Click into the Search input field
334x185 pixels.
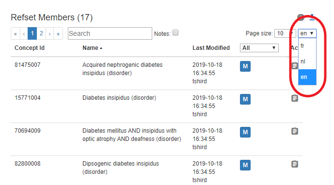tap(110, 33)
